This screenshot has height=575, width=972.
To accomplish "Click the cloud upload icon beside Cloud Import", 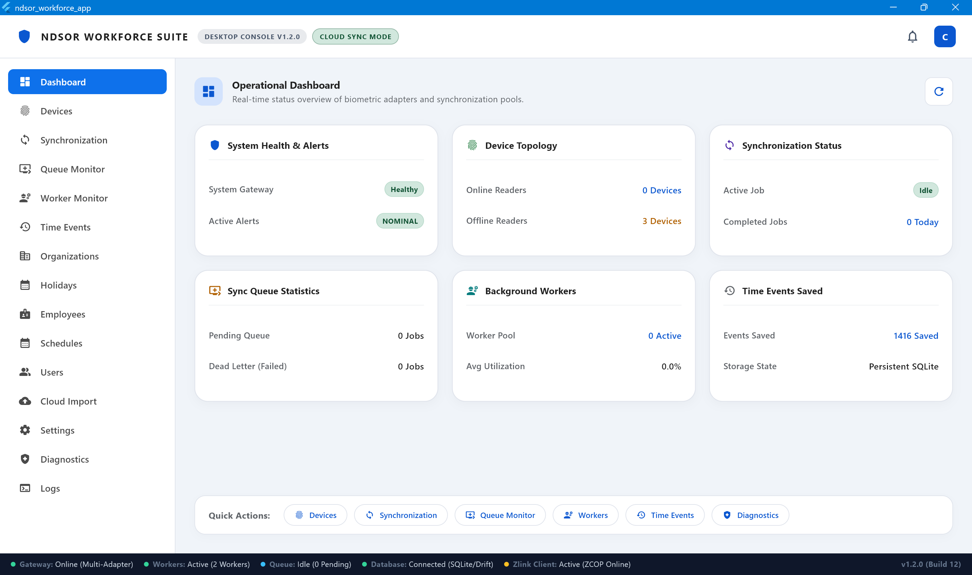I will click(x=25, y=401).
